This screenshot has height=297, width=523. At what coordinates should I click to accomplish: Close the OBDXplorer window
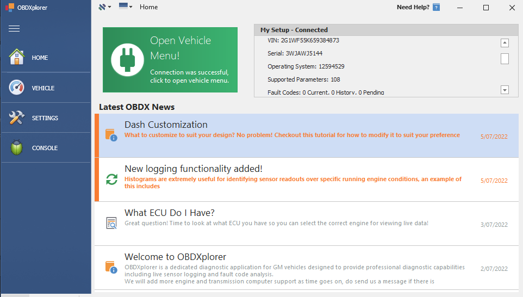point(512,7)
